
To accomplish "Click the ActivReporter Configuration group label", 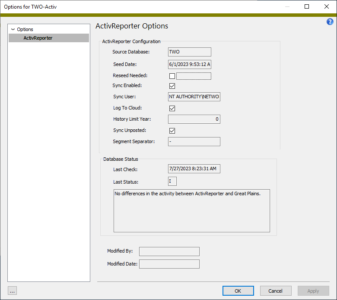I will click(x=131, y=41).
